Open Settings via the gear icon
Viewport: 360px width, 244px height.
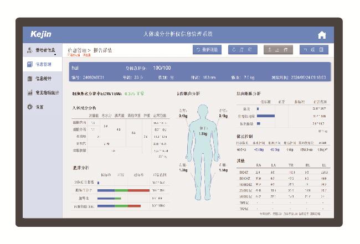coord(29,107)
